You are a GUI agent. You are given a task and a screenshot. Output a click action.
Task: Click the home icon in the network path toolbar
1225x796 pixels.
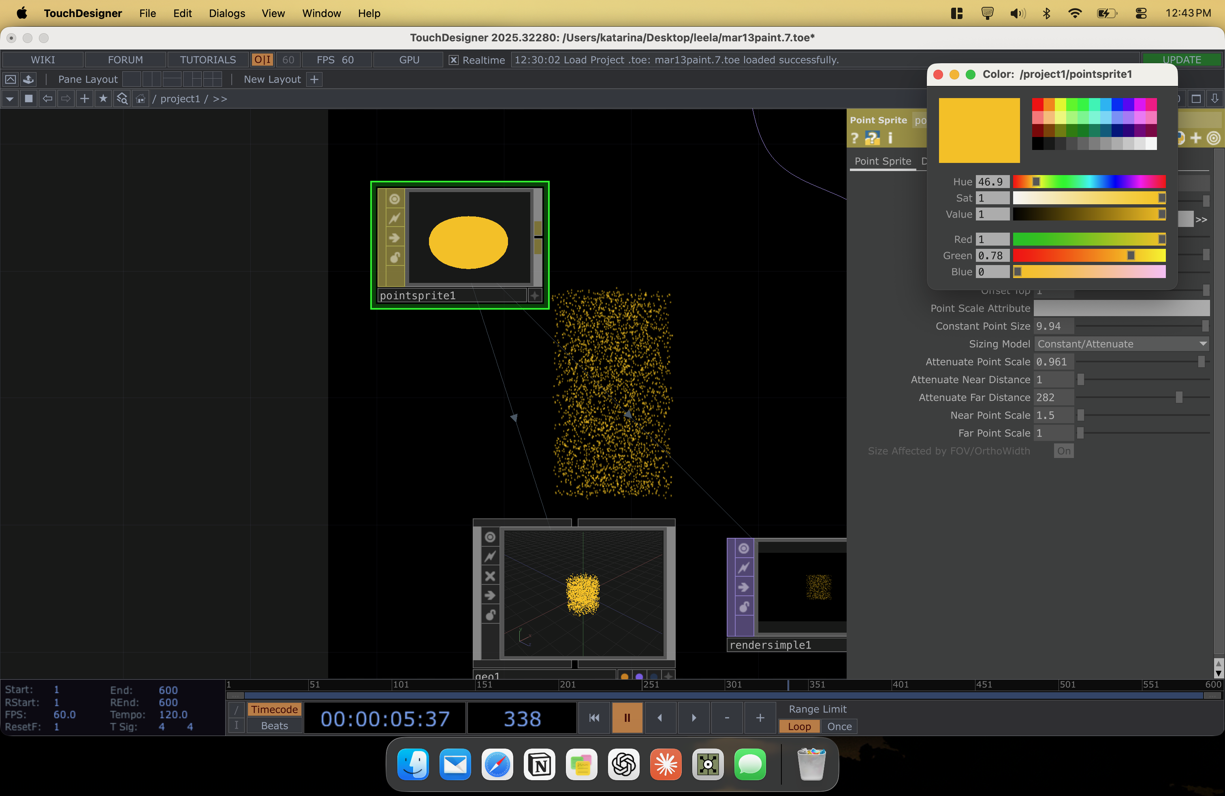pos(140,98)
